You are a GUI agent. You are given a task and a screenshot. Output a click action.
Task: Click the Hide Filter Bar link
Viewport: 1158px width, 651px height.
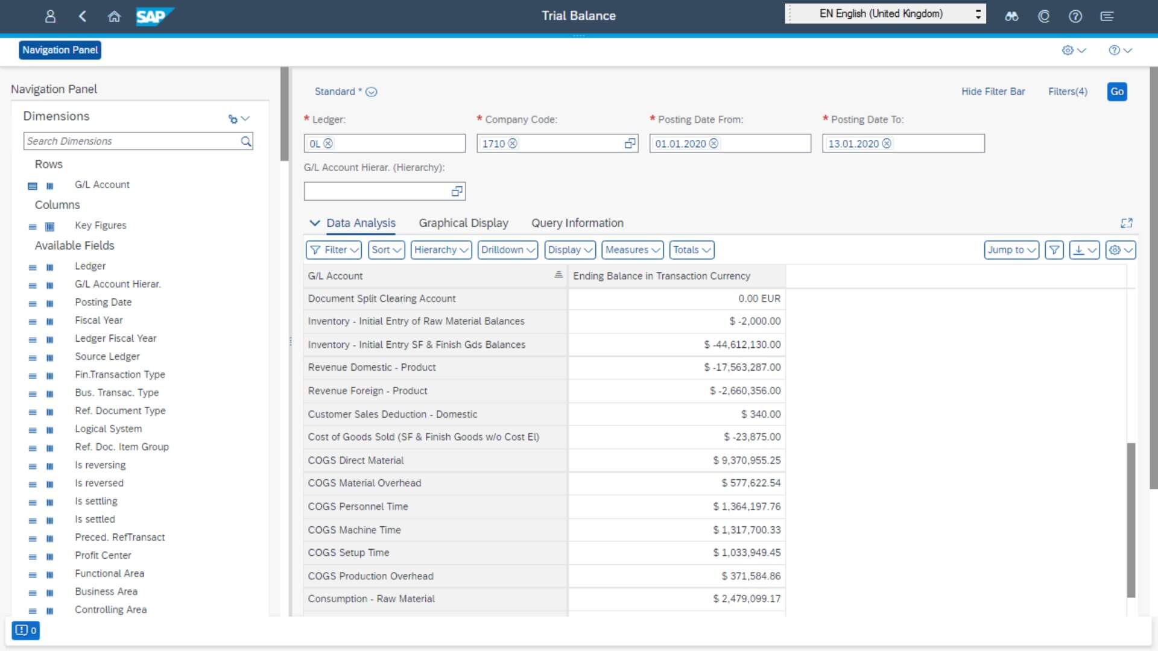click(992, 92)
